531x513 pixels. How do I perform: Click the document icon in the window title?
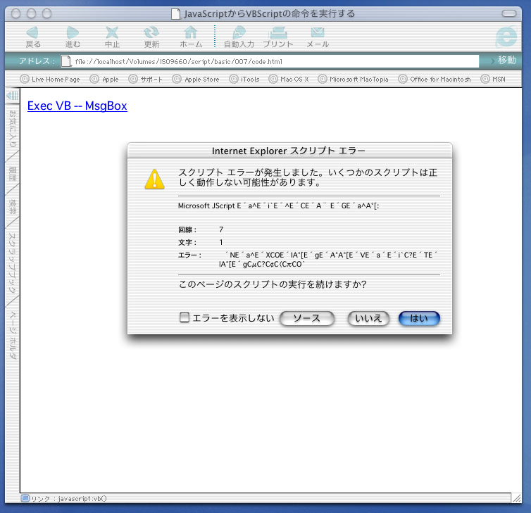click(175, 14)
